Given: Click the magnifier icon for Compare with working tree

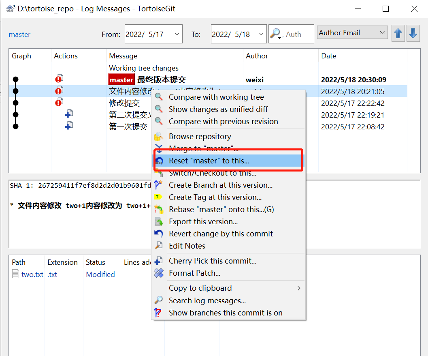Looking at the screenshot, I should 159,97.
